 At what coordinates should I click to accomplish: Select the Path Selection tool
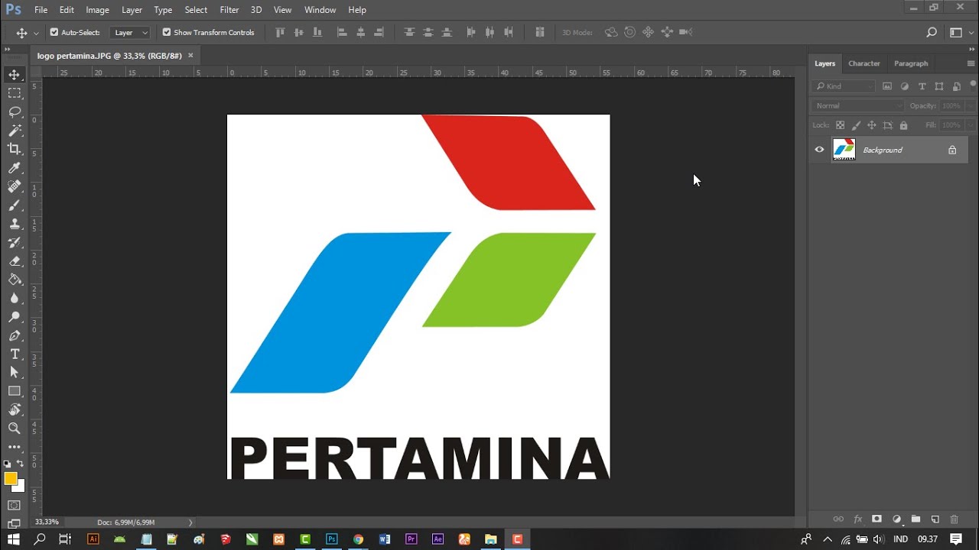(15, 373)
